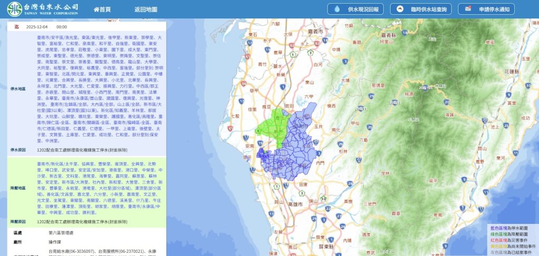539x256 pixels.
Task: Click the mail notification envelope icon
Action: (467, 9)
